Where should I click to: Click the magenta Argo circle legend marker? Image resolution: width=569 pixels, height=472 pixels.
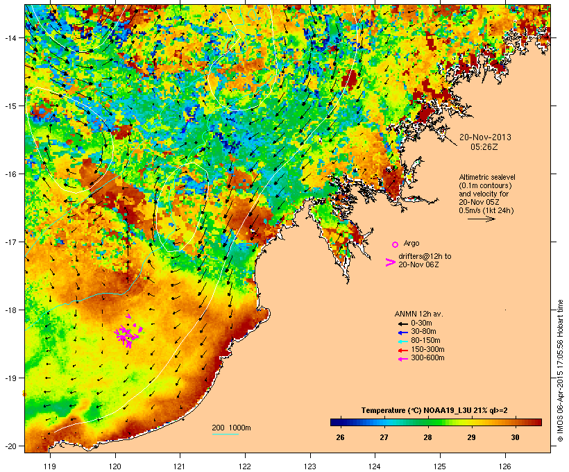pyautogui.click(x=396, y=244)
